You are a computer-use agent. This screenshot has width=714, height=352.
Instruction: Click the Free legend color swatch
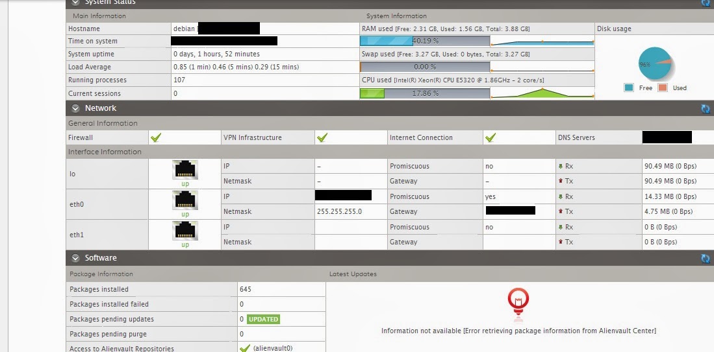(x=629, y=88)
